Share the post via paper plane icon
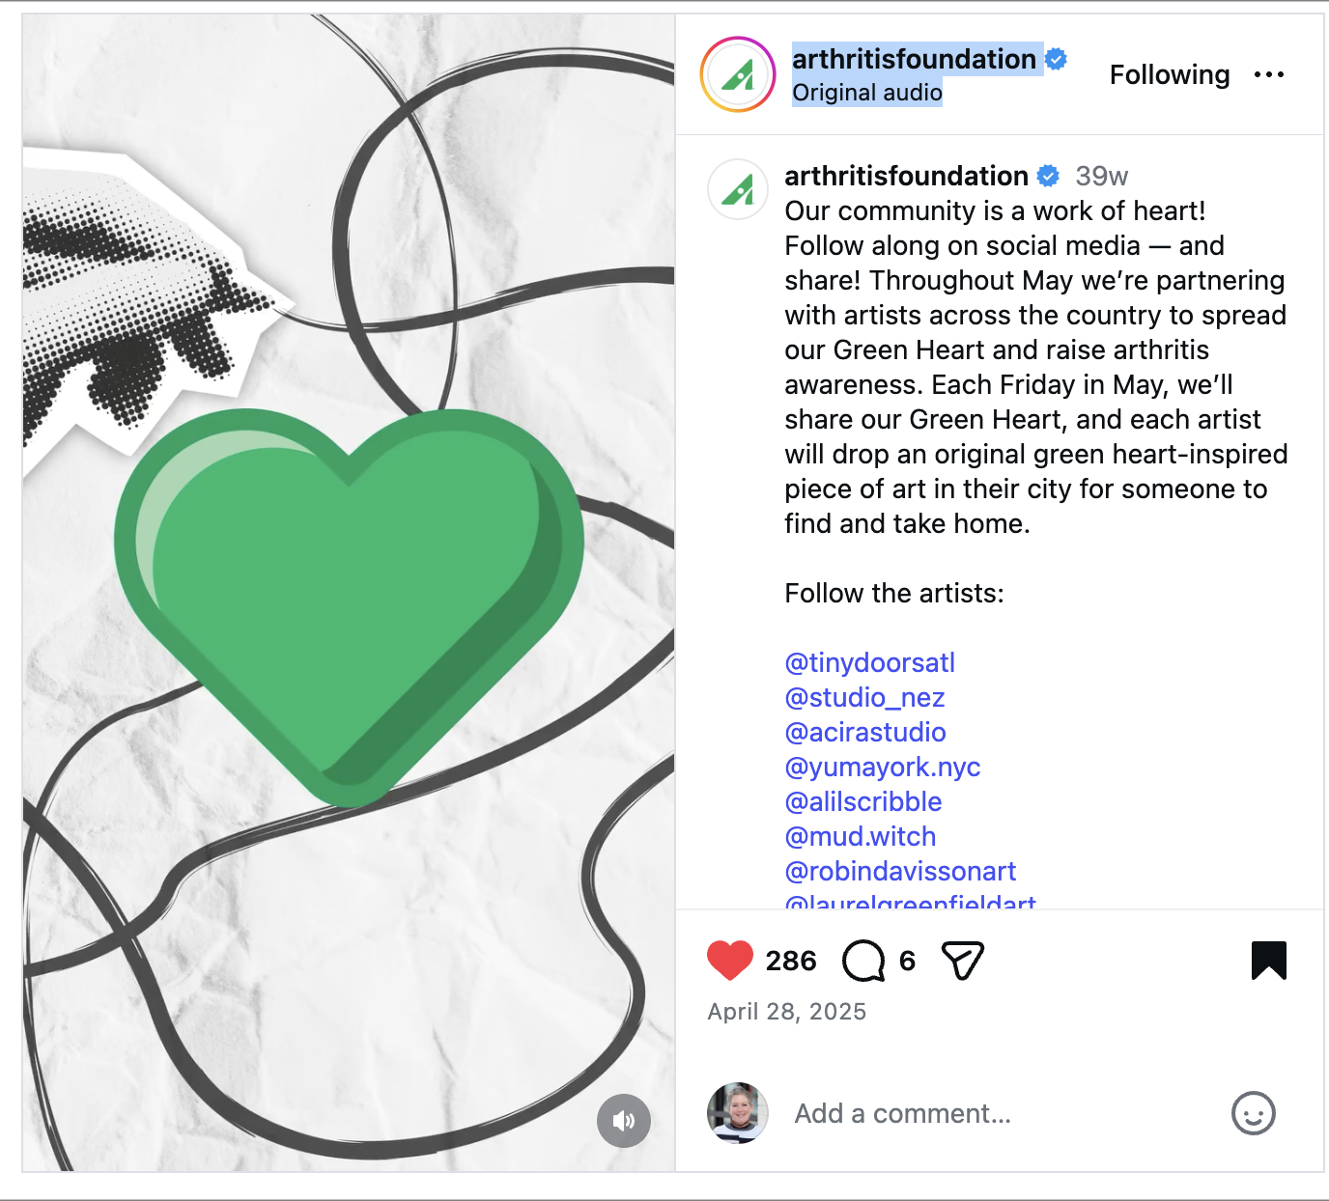1329x1201 pixels. pyautogui.click(x=963, y=960)
